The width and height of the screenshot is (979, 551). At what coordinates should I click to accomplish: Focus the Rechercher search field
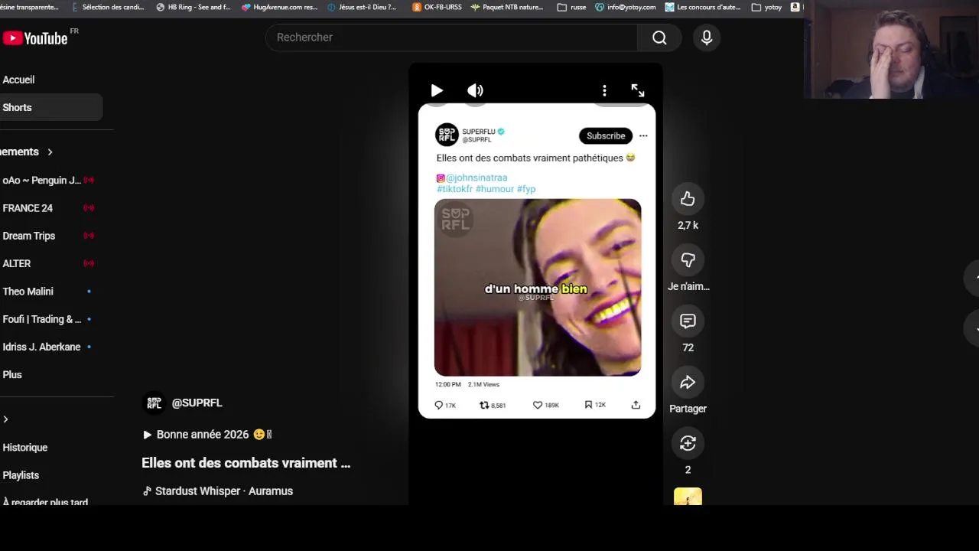[451, 37]
